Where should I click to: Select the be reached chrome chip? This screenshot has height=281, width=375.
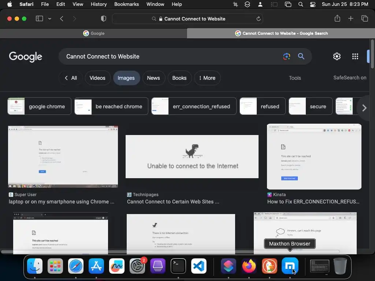click(111, 106)
